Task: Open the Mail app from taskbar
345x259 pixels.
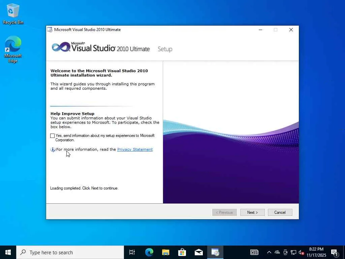Action: tap(199, 252)
